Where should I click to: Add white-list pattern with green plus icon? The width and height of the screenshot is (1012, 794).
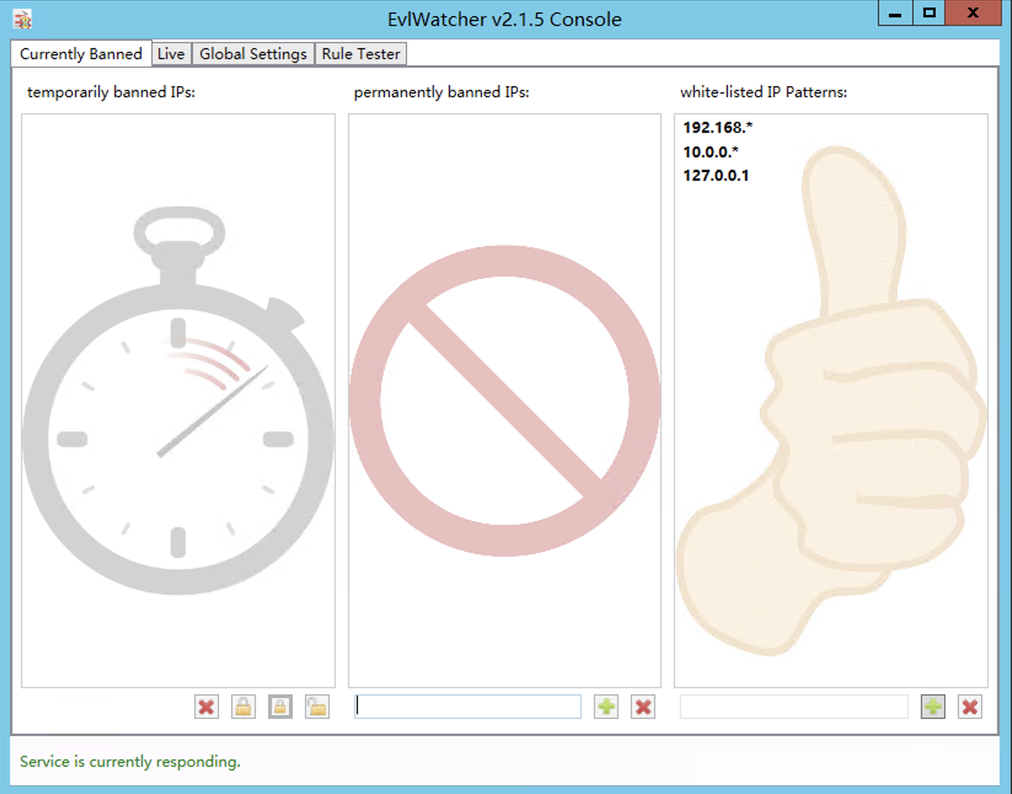point(933,707)
